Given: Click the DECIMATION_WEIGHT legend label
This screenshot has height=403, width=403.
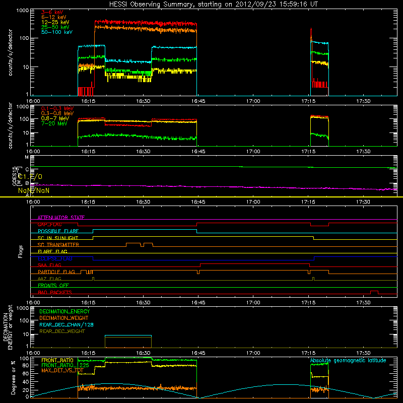Looking at the screenshot, I should (64, 318).
